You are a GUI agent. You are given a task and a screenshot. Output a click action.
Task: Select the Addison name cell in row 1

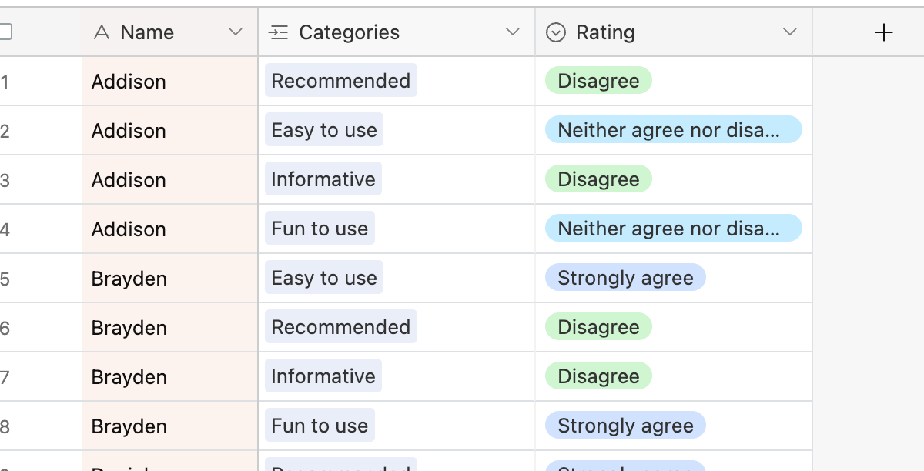pos(129,82)
